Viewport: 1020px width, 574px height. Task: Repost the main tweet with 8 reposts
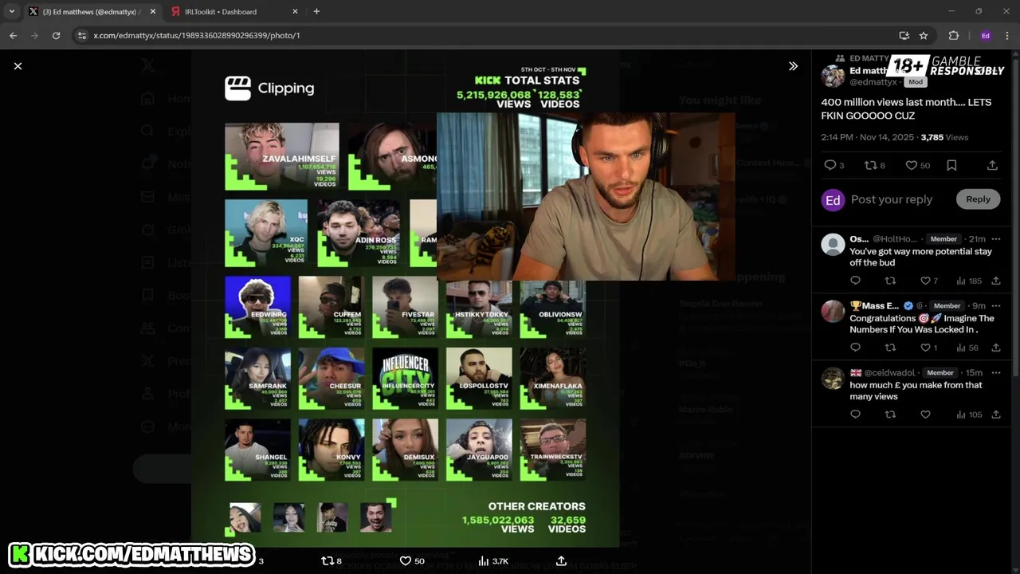[875, 165]
